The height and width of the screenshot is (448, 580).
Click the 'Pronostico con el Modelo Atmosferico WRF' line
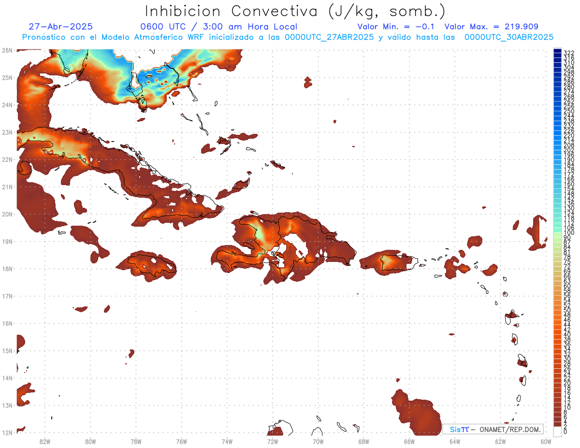288,37
